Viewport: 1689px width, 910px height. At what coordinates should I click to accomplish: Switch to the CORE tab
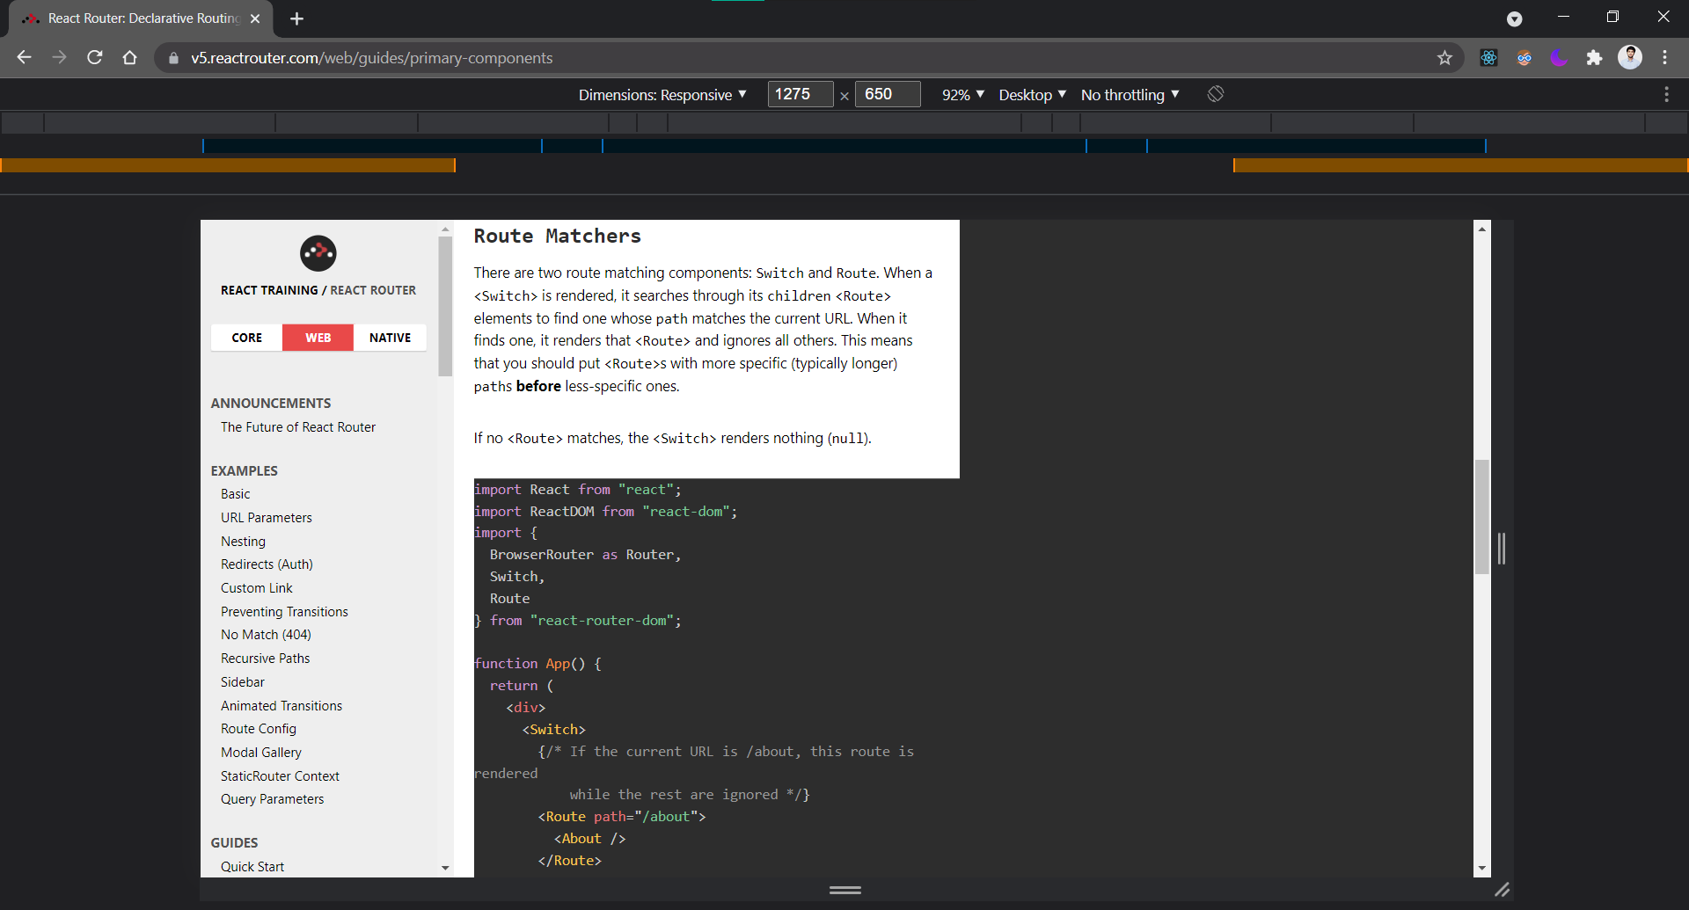pyautogui.click(x=246, y=338)
